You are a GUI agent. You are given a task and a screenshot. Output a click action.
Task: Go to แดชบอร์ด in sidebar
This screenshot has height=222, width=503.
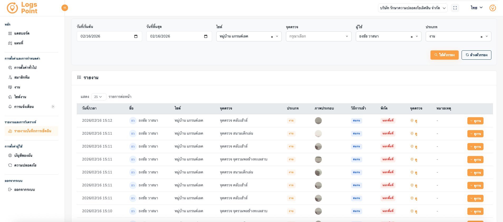point(22,34)
